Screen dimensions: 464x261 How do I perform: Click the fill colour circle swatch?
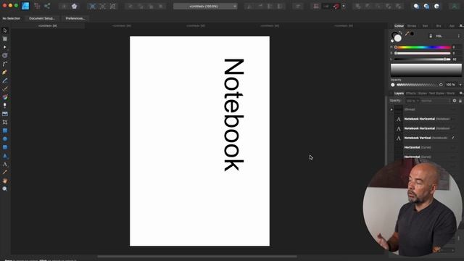tap(398, 38)
